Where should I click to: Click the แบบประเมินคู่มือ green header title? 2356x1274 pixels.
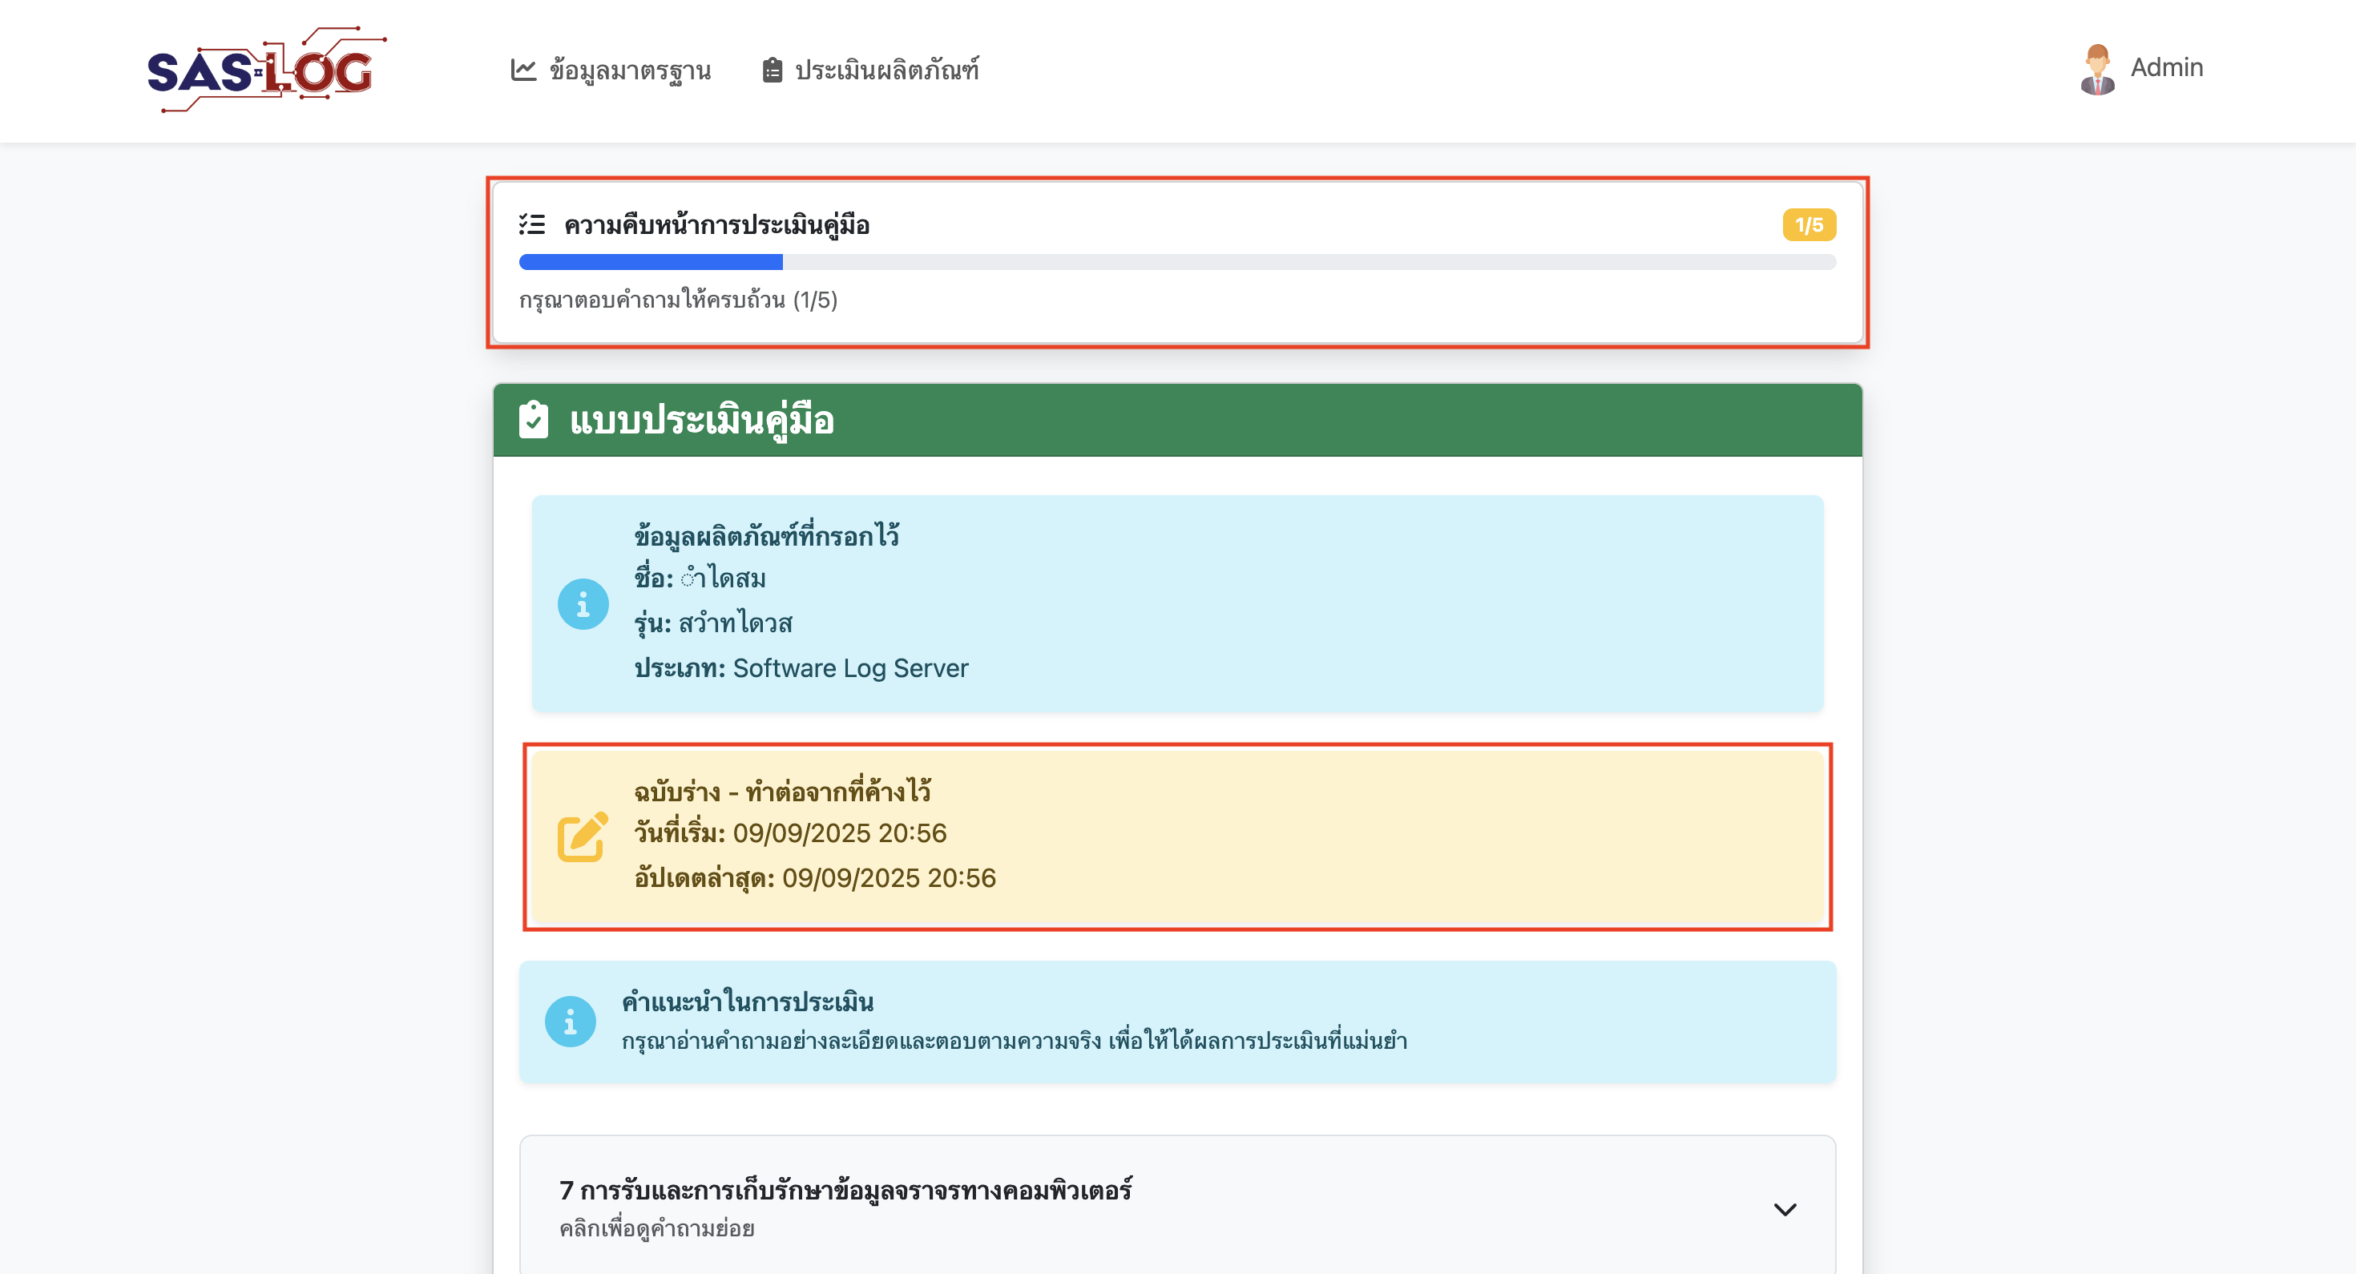click(x=701, y=421)
